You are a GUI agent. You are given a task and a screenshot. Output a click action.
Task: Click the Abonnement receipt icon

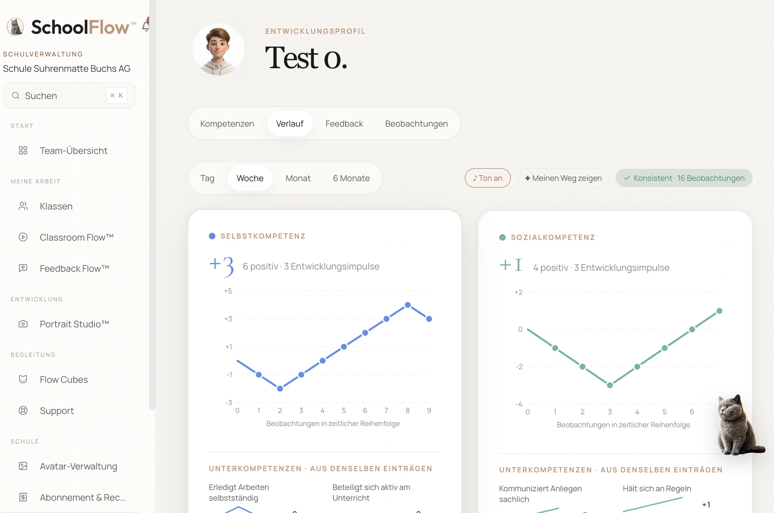[23, 497]
